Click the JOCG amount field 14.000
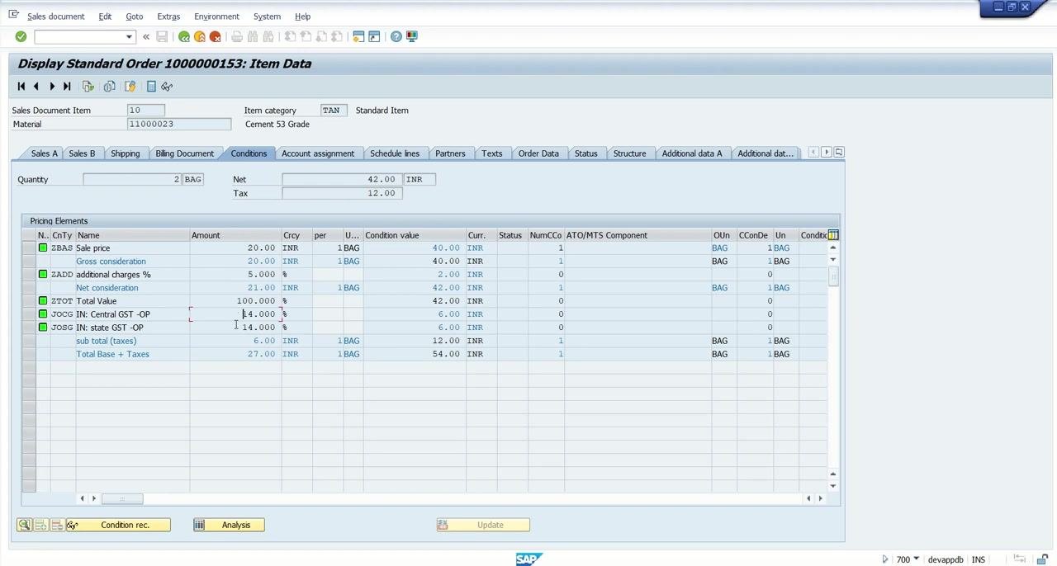 tap(236, 314)
